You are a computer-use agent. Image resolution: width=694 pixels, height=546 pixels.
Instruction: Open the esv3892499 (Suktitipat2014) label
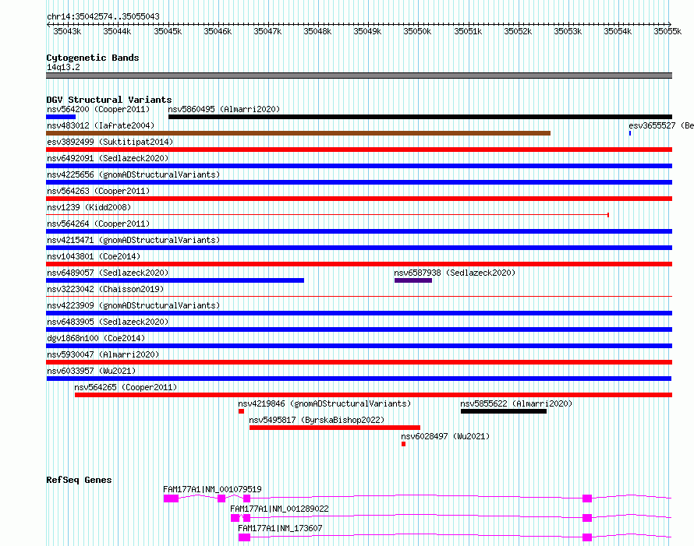110,142
